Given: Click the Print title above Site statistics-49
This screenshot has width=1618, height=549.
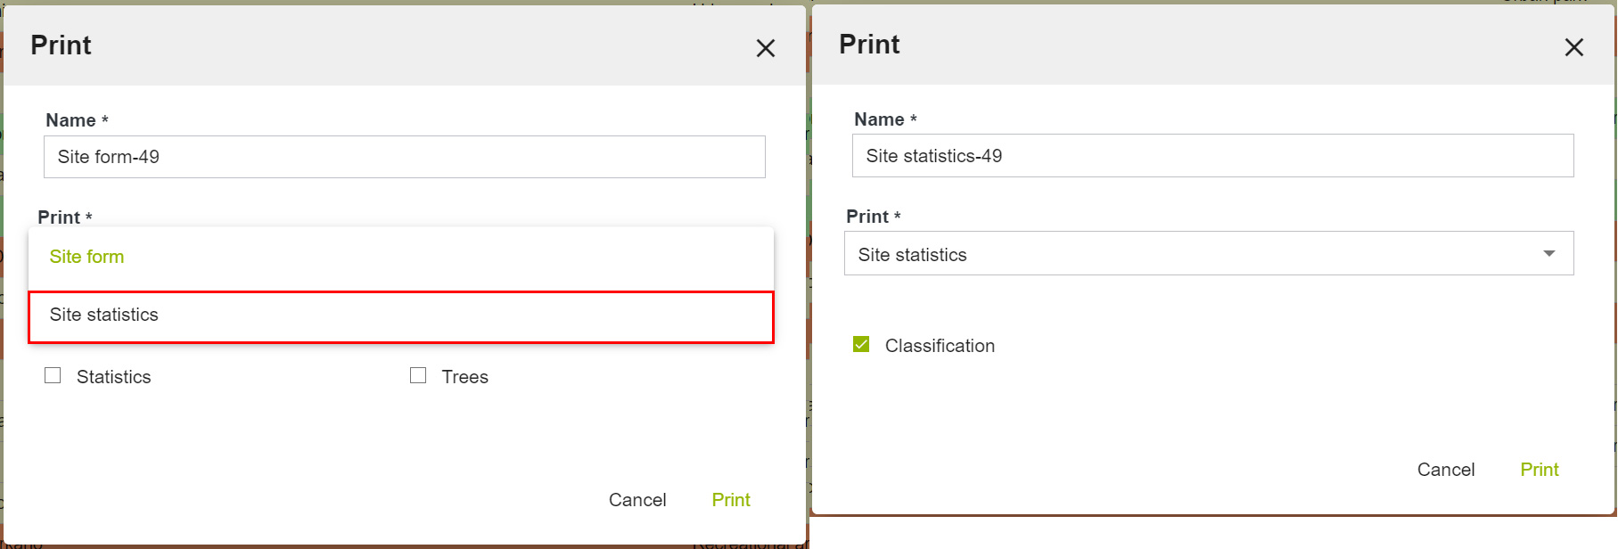Looking at the screenshot, I should [x=869, y=45].
